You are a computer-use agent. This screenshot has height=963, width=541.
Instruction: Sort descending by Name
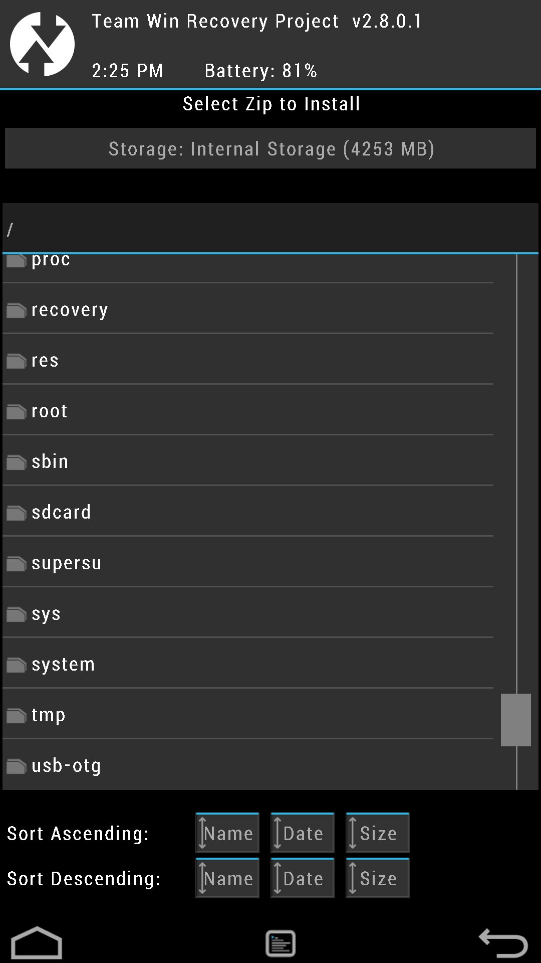[x=227, y=878]
